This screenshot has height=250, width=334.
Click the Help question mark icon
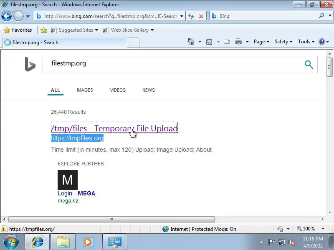(321, 42)
